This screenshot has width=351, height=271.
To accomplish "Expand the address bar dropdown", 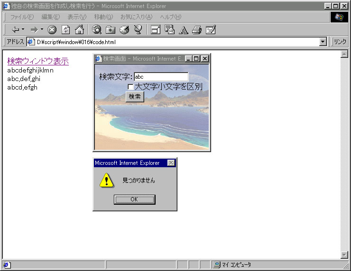I will (323, 42).
